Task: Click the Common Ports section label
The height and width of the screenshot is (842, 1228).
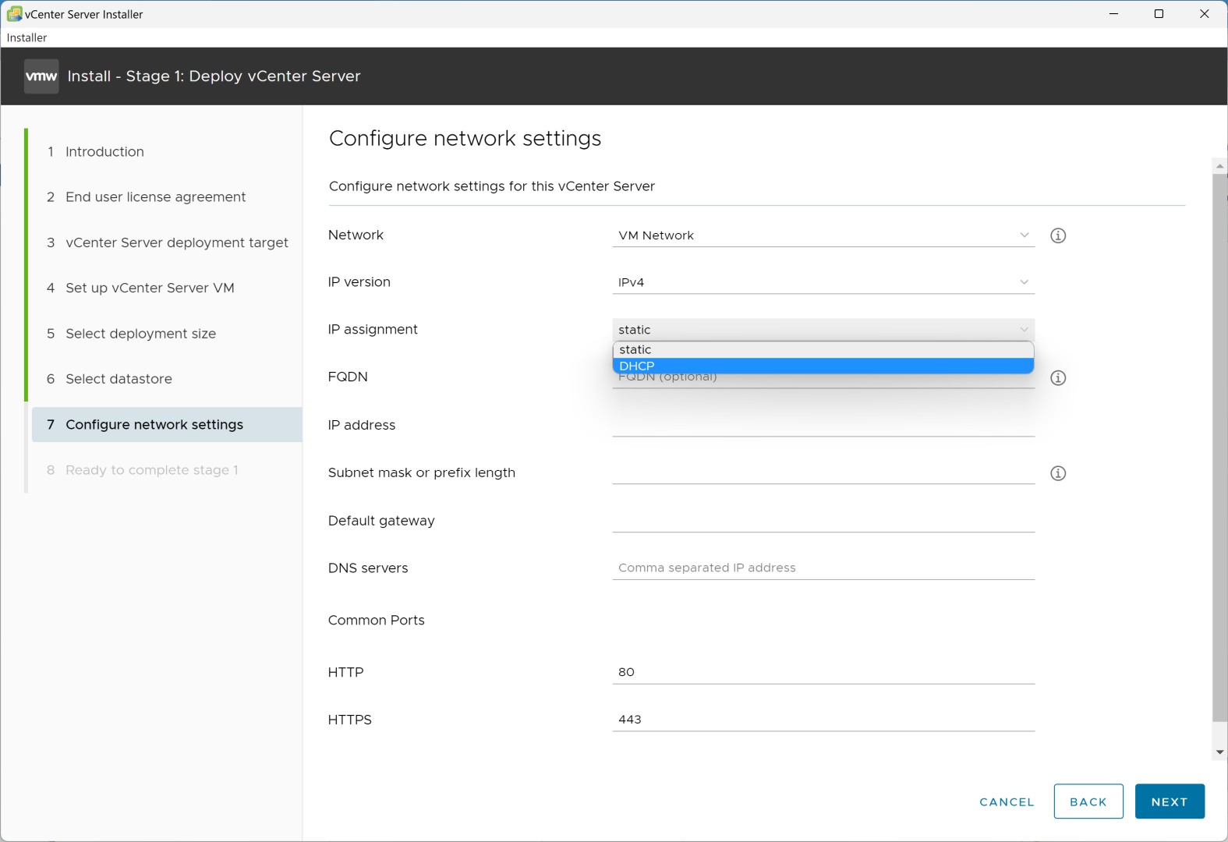Action: (377, 621)
